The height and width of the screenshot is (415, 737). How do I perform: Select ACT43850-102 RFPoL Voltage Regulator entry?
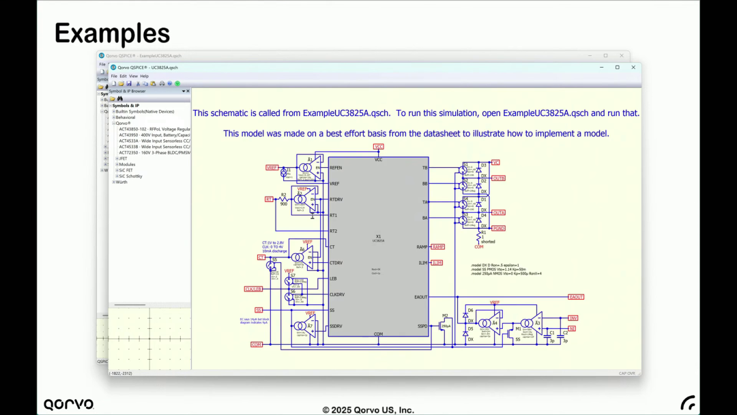click(x=155, y=129)
